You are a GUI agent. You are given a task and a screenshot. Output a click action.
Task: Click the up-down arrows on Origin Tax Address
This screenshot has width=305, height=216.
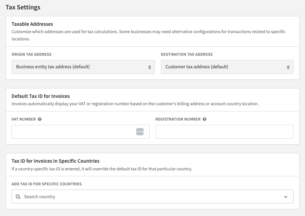[x=150, y=67]
